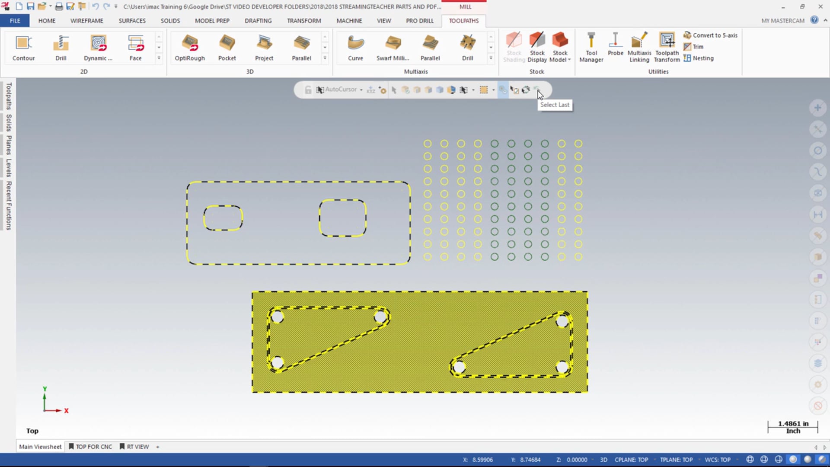Open the Recent Functions panel

pos(8,205)
